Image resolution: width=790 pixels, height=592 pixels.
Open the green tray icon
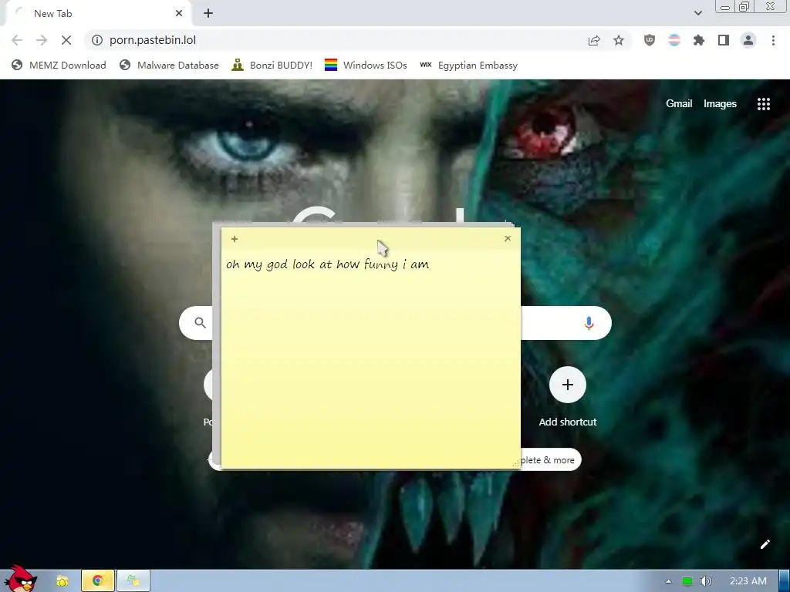click(x=687, y=581)
